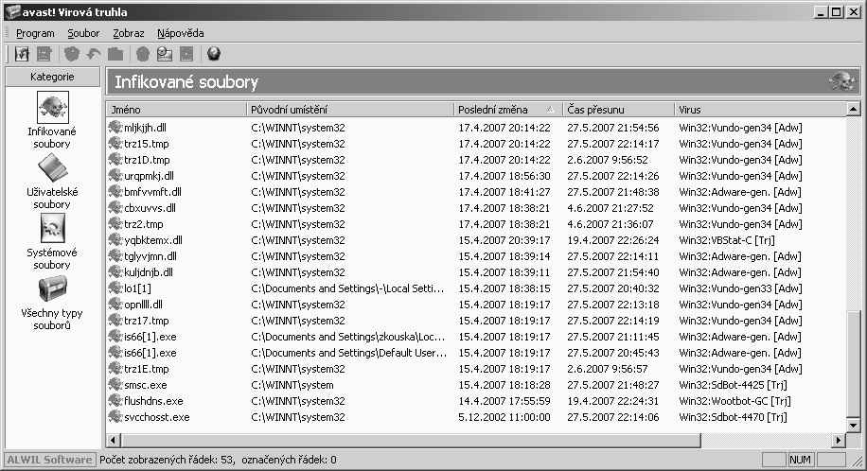Sort by the Jméno column header

176,110
